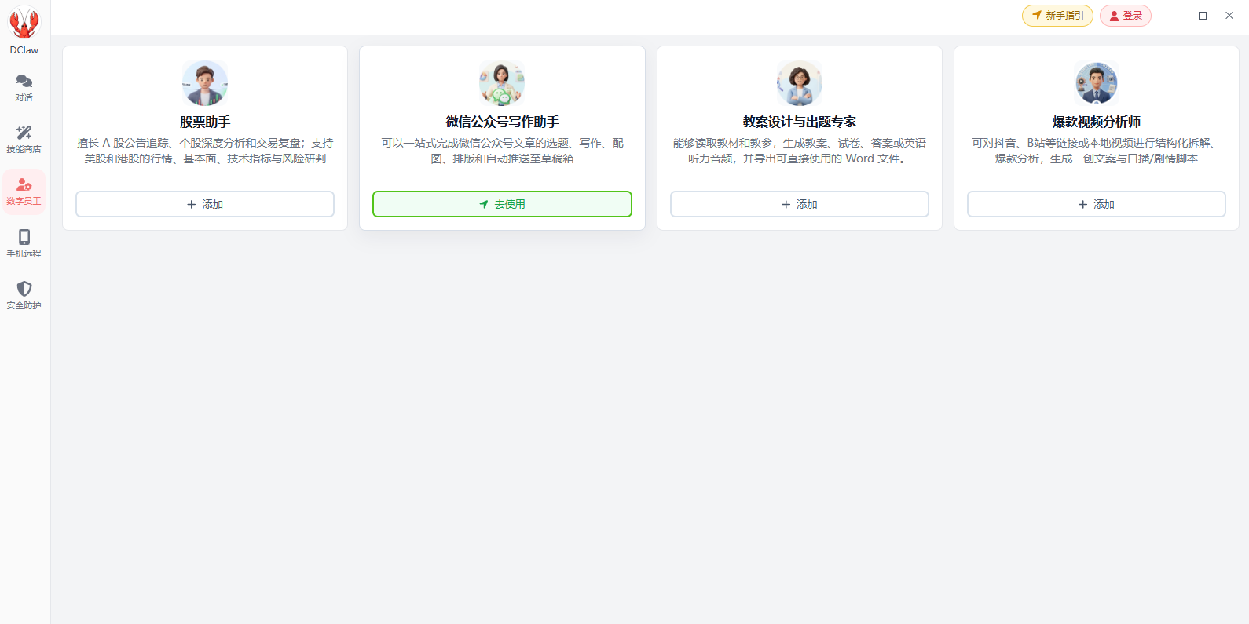Click the 股票助手 description starting 擅长 A 股

[205, 151]
